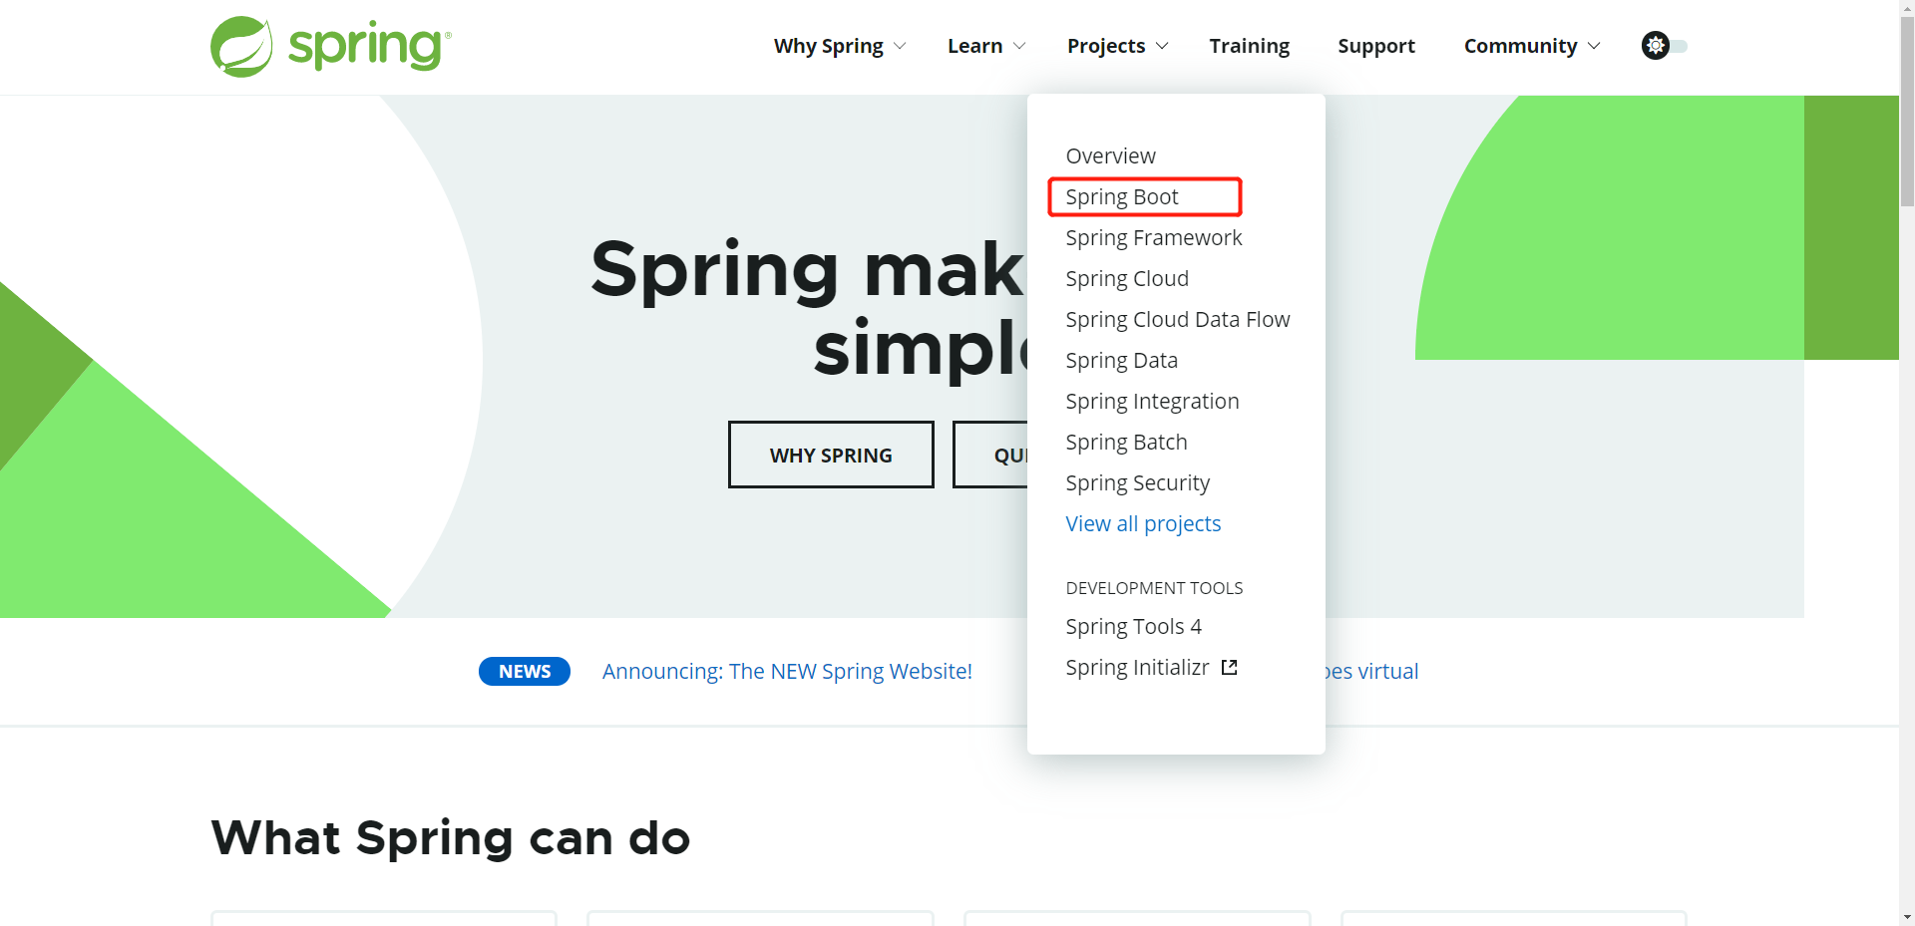
Task: Open the Community dropdown menu
Action: coord(1531,46)
